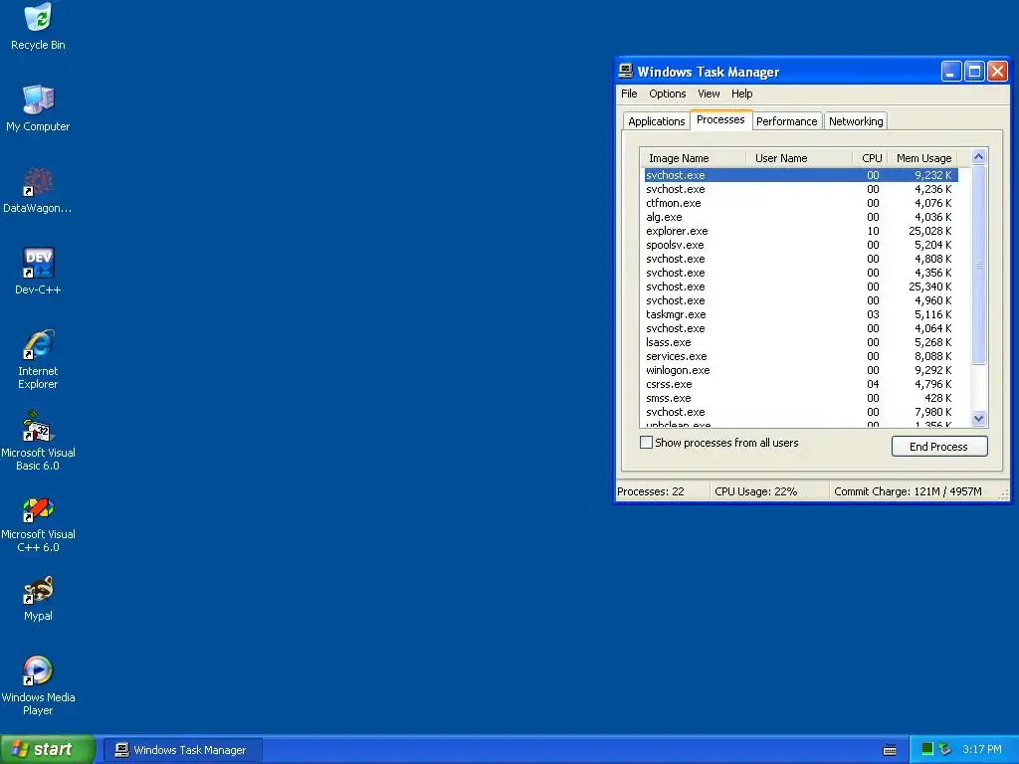Screen dimensions: 1019x764
Task: Sort by the Image Name column header
Action: click(693, 158)
